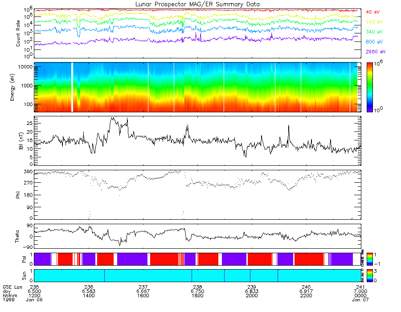Click the Sun panel color bar legend

[369, 275]
